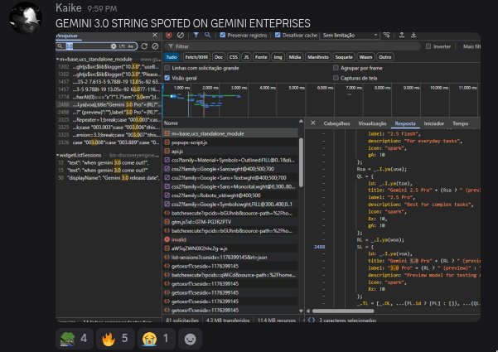Clear search results with the circle-slash icon

(x=155, y=46)
